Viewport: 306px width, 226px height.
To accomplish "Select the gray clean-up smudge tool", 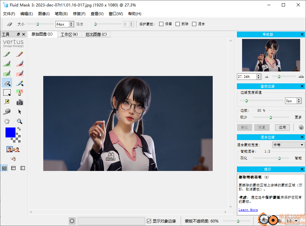I will click(7, 112).
